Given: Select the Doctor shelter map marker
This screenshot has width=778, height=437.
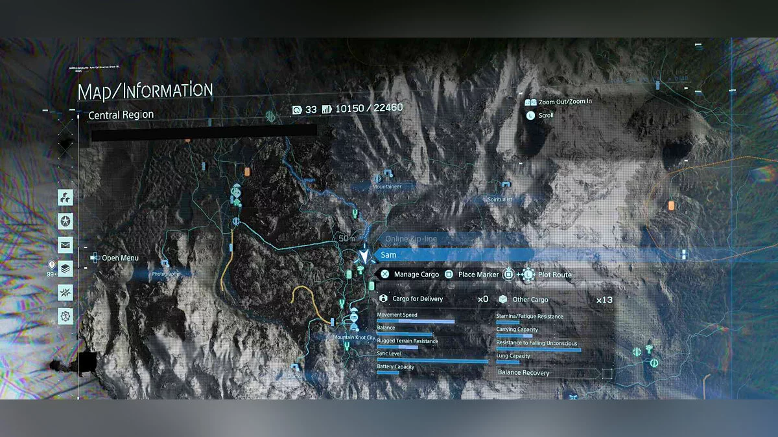Looking at the screenshot, I should point(296,368).
